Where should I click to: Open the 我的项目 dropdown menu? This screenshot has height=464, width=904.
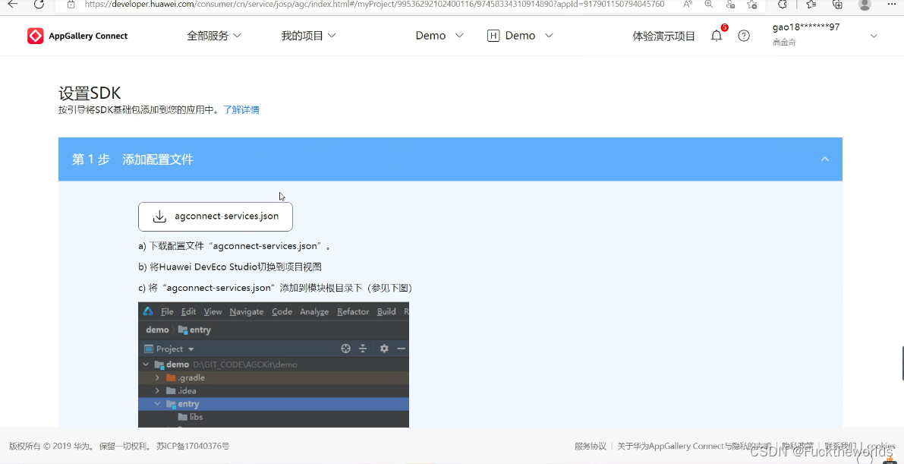pos(308,36)
